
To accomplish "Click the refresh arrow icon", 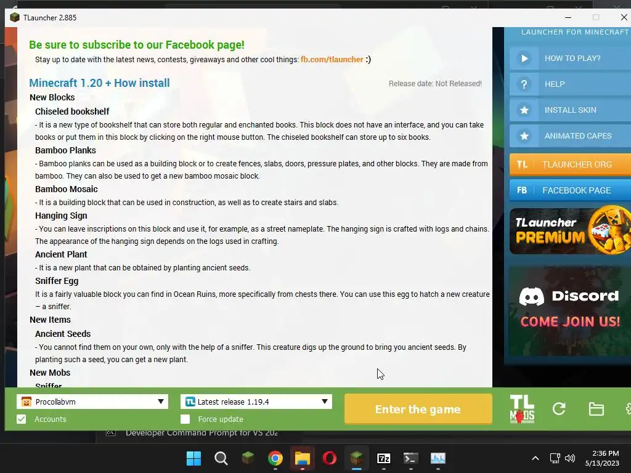I will point(558,409).
